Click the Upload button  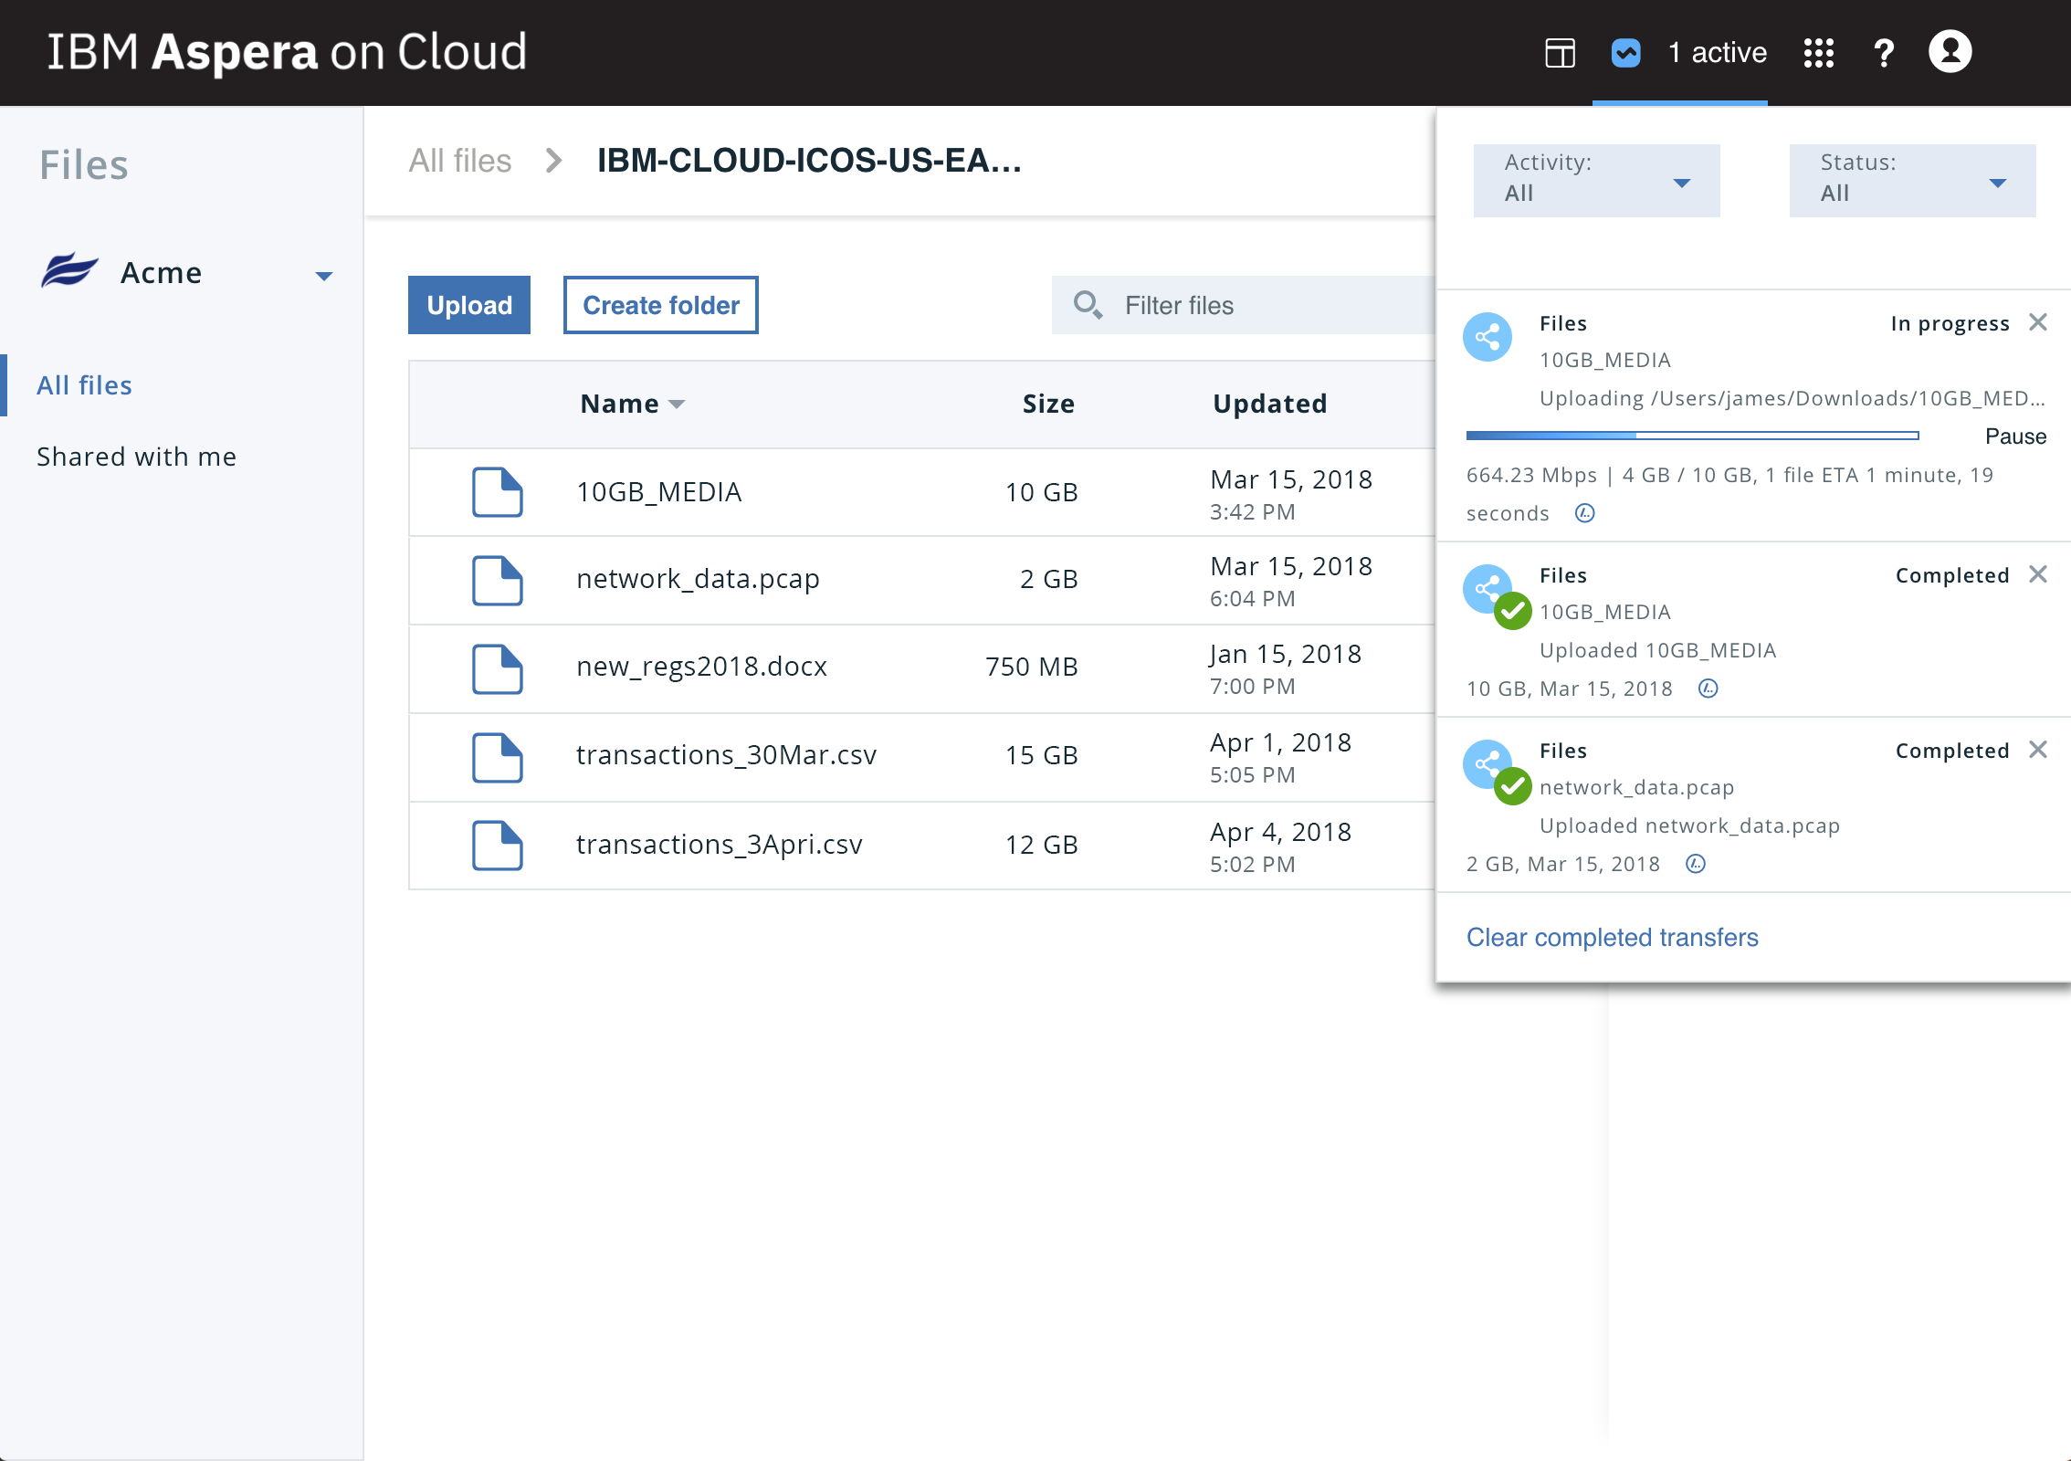468,305
